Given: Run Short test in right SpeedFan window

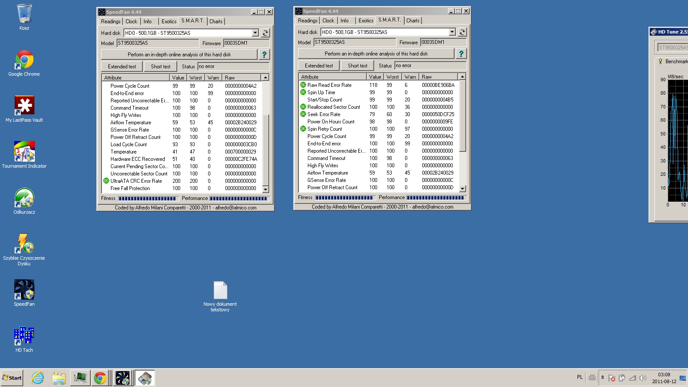Looking at the screenshot, I should point(358,66).
